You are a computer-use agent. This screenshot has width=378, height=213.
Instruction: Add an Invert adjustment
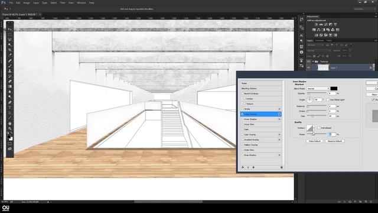317,35
